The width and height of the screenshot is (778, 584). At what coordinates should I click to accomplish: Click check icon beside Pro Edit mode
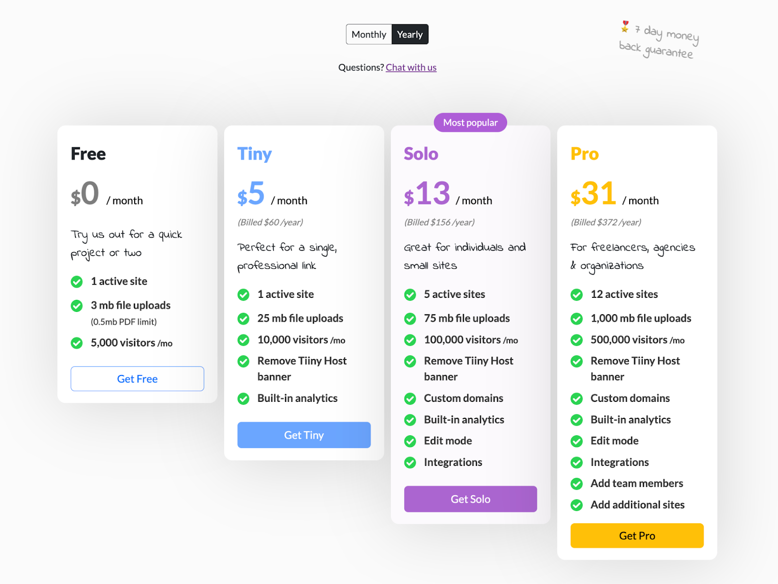click(x=577, y=441)
